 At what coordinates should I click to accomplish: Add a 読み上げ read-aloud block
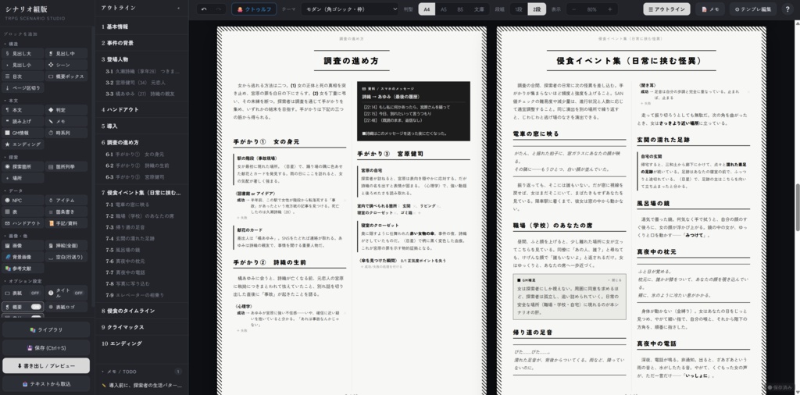pos(23,121)
